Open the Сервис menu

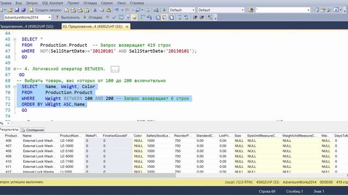tap(107, 3)
